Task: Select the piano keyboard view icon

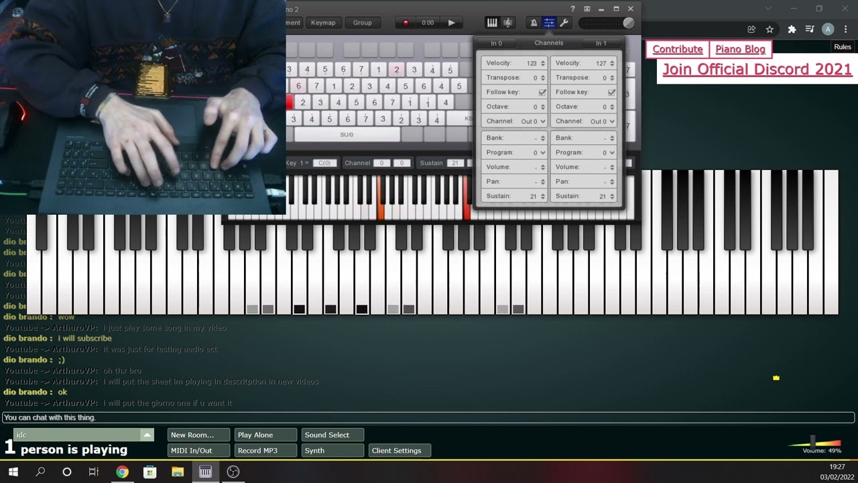Action: click(x=492, y=23)
